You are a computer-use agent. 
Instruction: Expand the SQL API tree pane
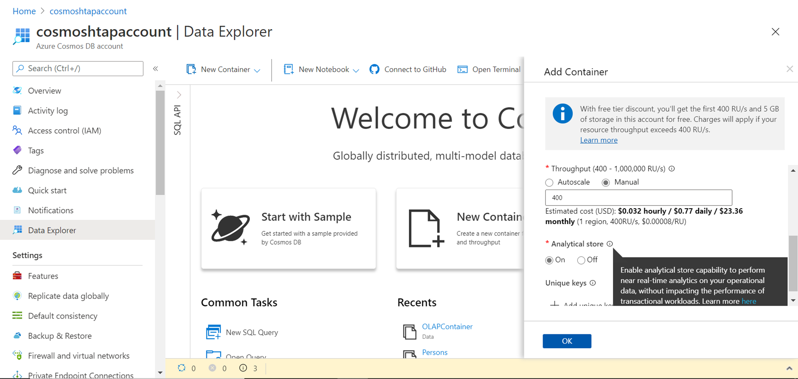(179, 95)
